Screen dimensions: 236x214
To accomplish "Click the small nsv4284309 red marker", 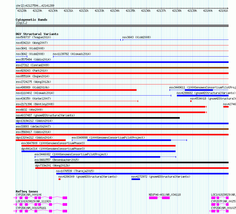I will (x=59, y=179).
